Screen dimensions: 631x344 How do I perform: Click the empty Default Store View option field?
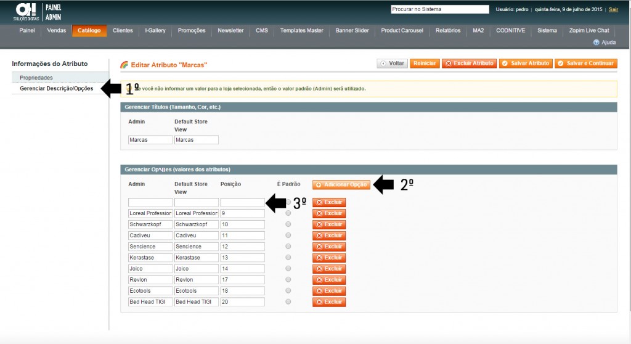click(x=197, y=202)
